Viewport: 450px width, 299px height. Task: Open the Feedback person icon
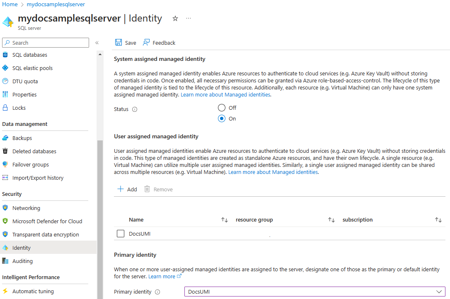click(x=146, y=43)
